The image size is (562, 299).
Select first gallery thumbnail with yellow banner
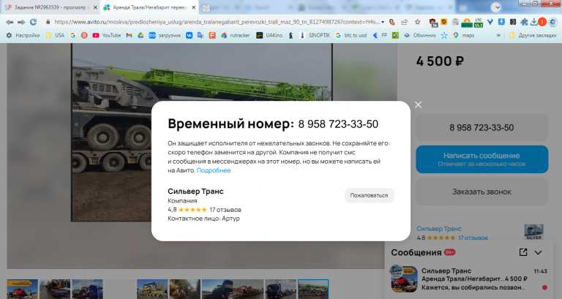coord(22,289)
